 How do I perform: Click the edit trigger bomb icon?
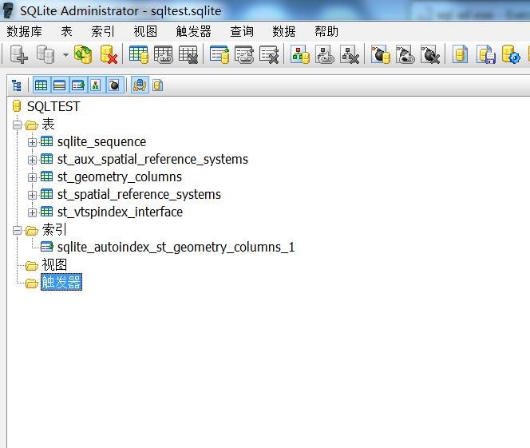click(x=405, y=54)
